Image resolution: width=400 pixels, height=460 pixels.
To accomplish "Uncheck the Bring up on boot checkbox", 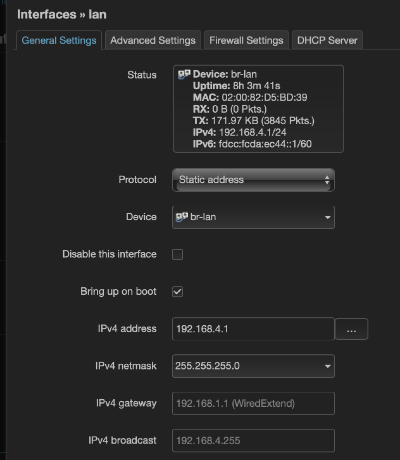I will [177, 292].
